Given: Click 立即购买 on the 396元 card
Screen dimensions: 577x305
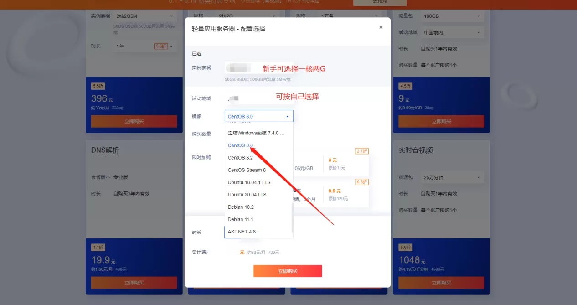Looking at the screenshot, I should (134, 121).
